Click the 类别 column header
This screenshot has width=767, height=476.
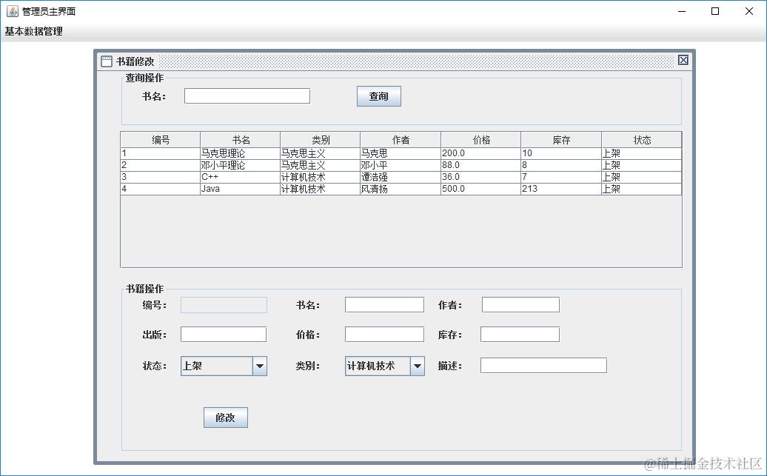coord(321,140)
